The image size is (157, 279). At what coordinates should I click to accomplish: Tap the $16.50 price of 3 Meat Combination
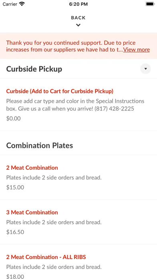click(15, 232)
